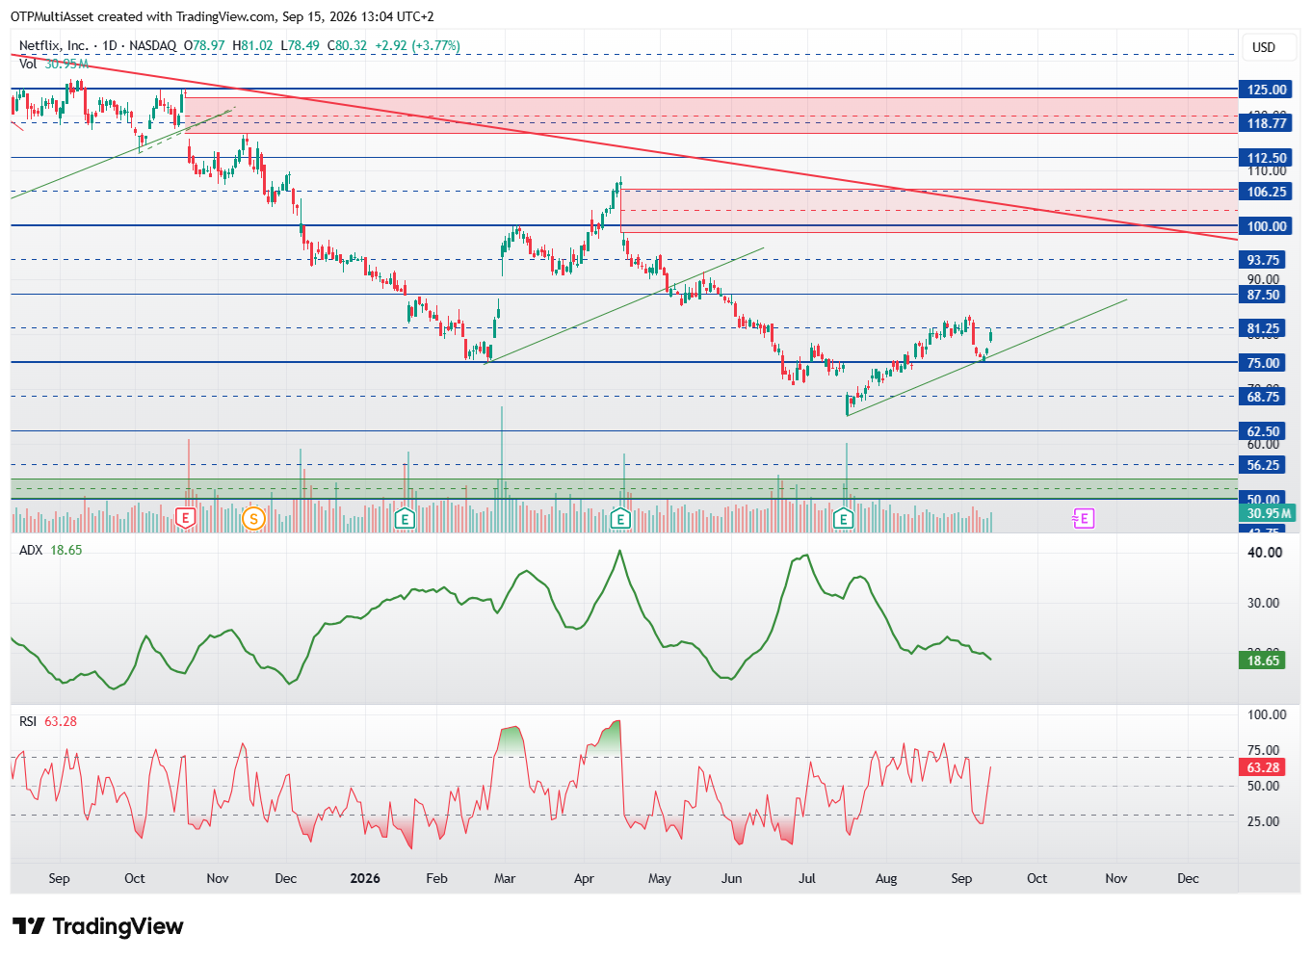Click the Netflix, Inc. symbol title
This screenshot has width=1311, height=959.
tap(53, 45)
